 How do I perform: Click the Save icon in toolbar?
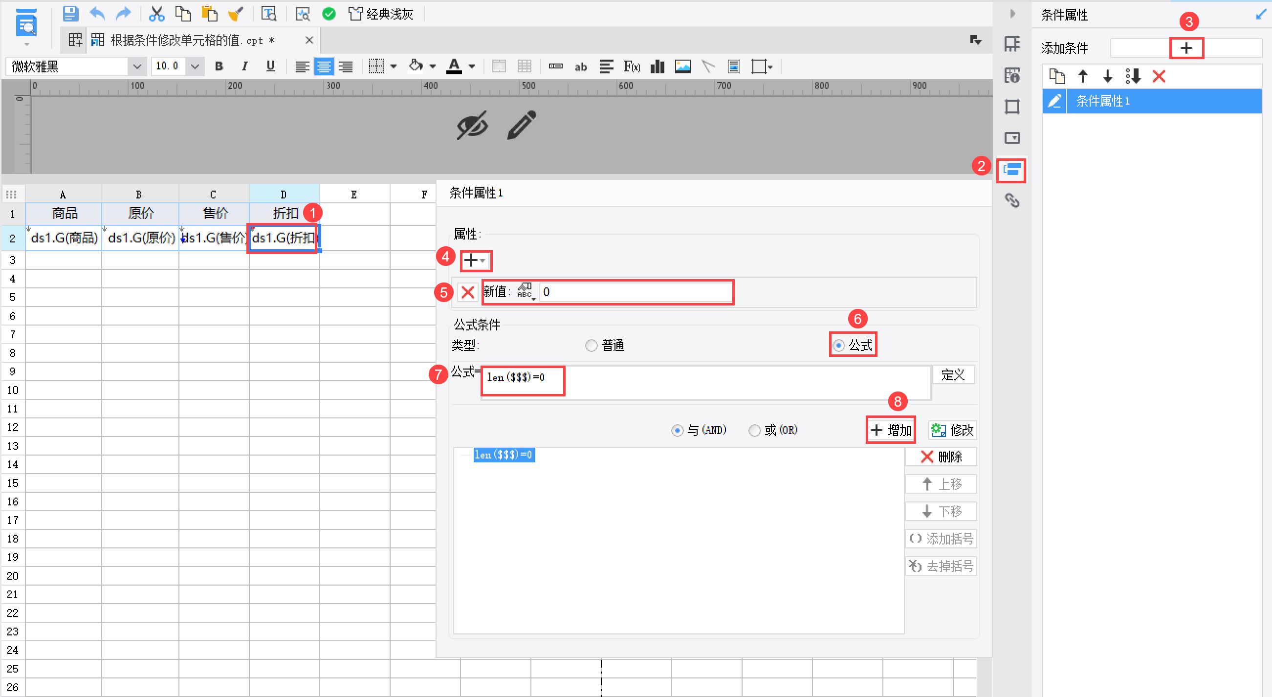coord(70,14)
